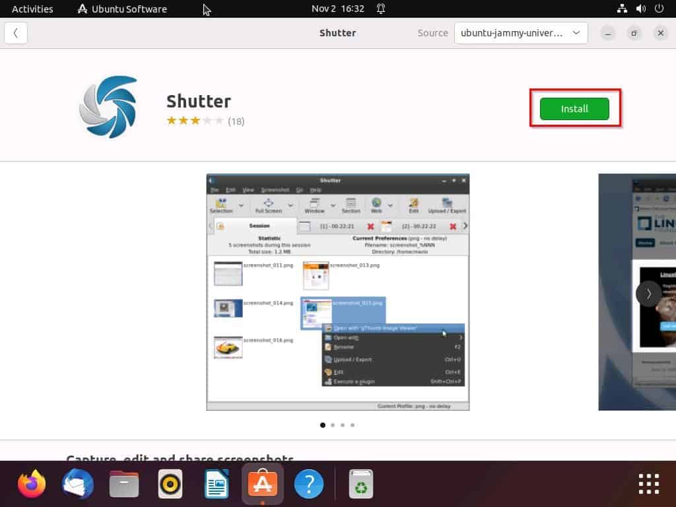Close the Ubuntu Software window

tap(660, 33)
